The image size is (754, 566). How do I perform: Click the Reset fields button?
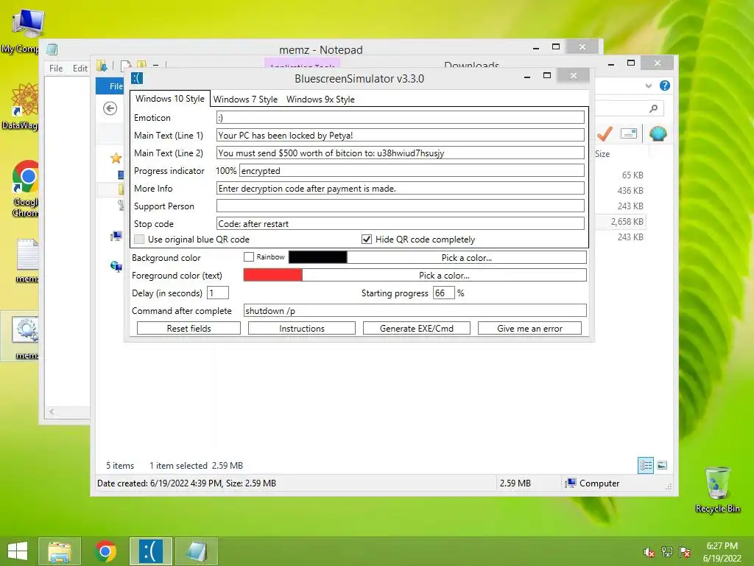coord(188,328)
